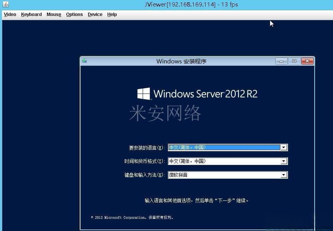Close the Windows 安装程序 window

[307, 61]
